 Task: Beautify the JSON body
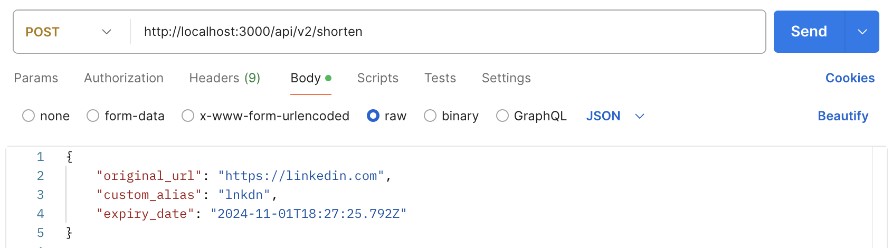843,116
